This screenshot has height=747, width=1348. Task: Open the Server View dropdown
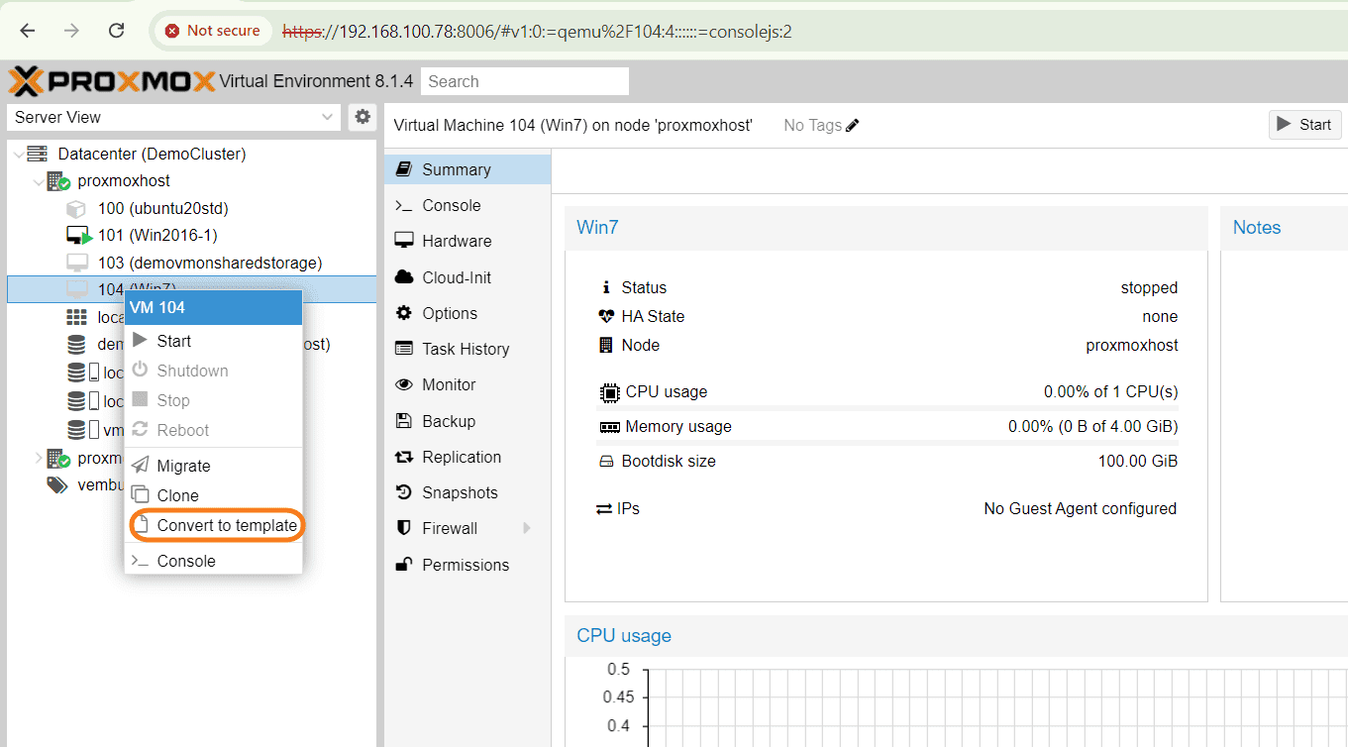click(x=174, y=117)
